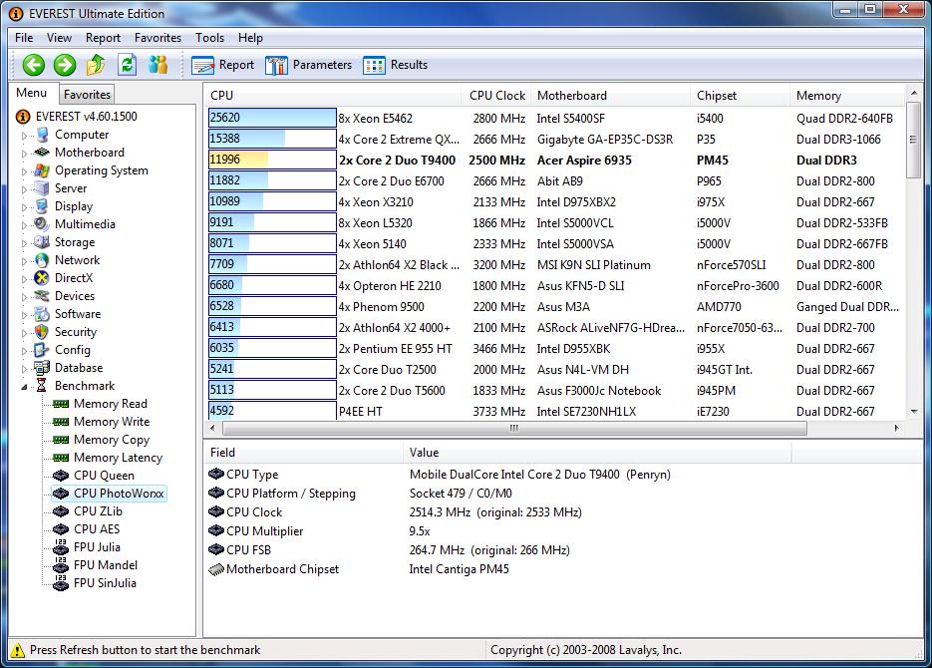This screenshot has width=932, height=668.
Task: Select the Multimedia tree icon
Action: coord(42,224)
